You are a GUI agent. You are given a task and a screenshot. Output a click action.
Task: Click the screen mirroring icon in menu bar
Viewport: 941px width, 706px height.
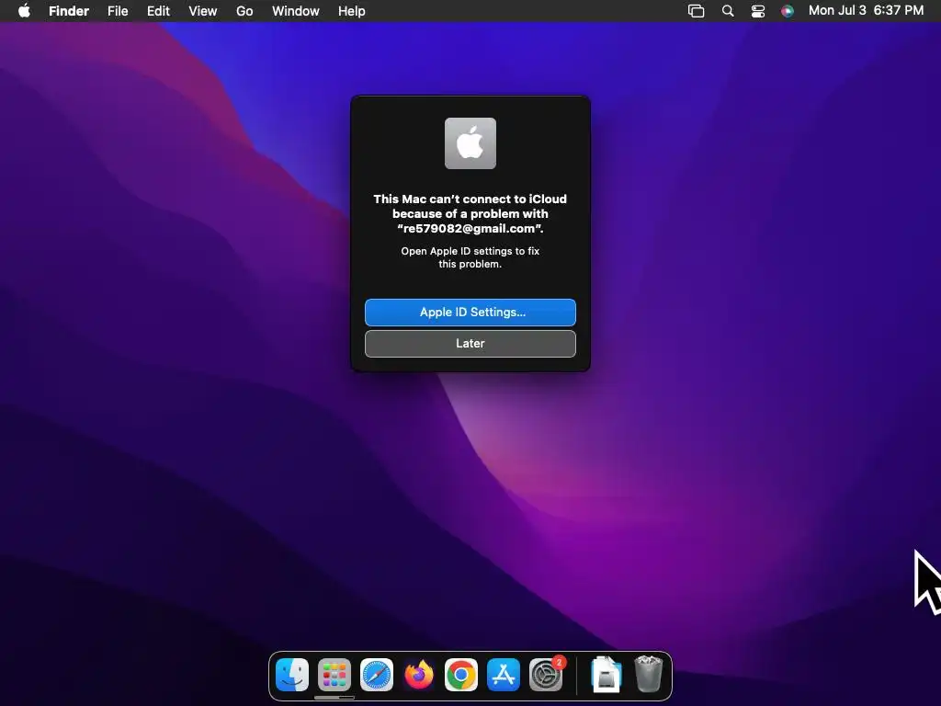point(697,11)
